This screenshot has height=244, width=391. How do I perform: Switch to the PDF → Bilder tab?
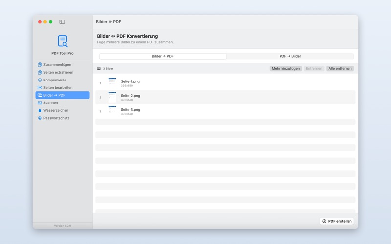coord(290,56)
